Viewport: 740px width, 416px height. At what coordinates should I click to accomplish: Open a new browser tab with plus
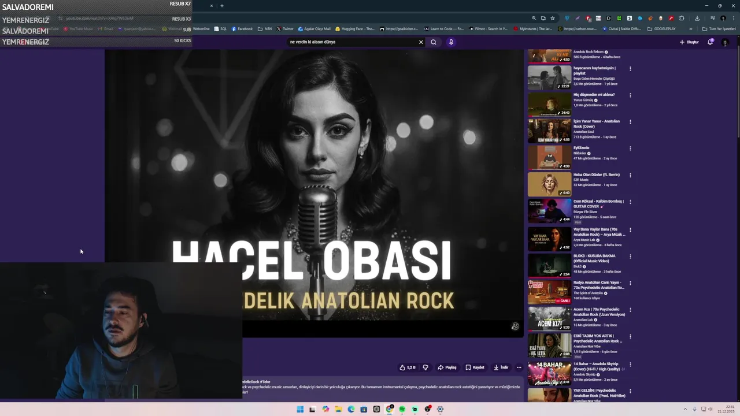click(221, 6)
